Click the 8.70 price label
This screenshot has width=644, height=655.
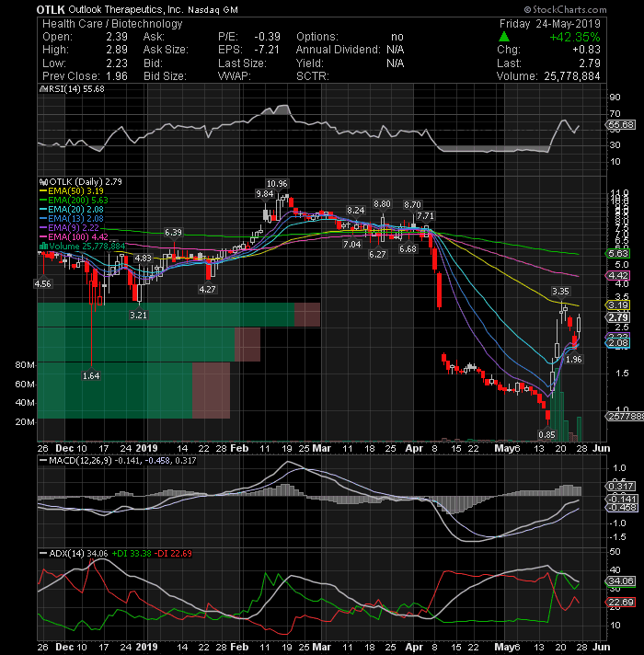click(412, 205)
